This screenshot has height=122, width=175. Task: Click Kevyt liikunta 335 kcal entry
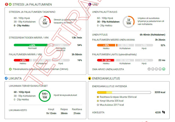(112, 101)
